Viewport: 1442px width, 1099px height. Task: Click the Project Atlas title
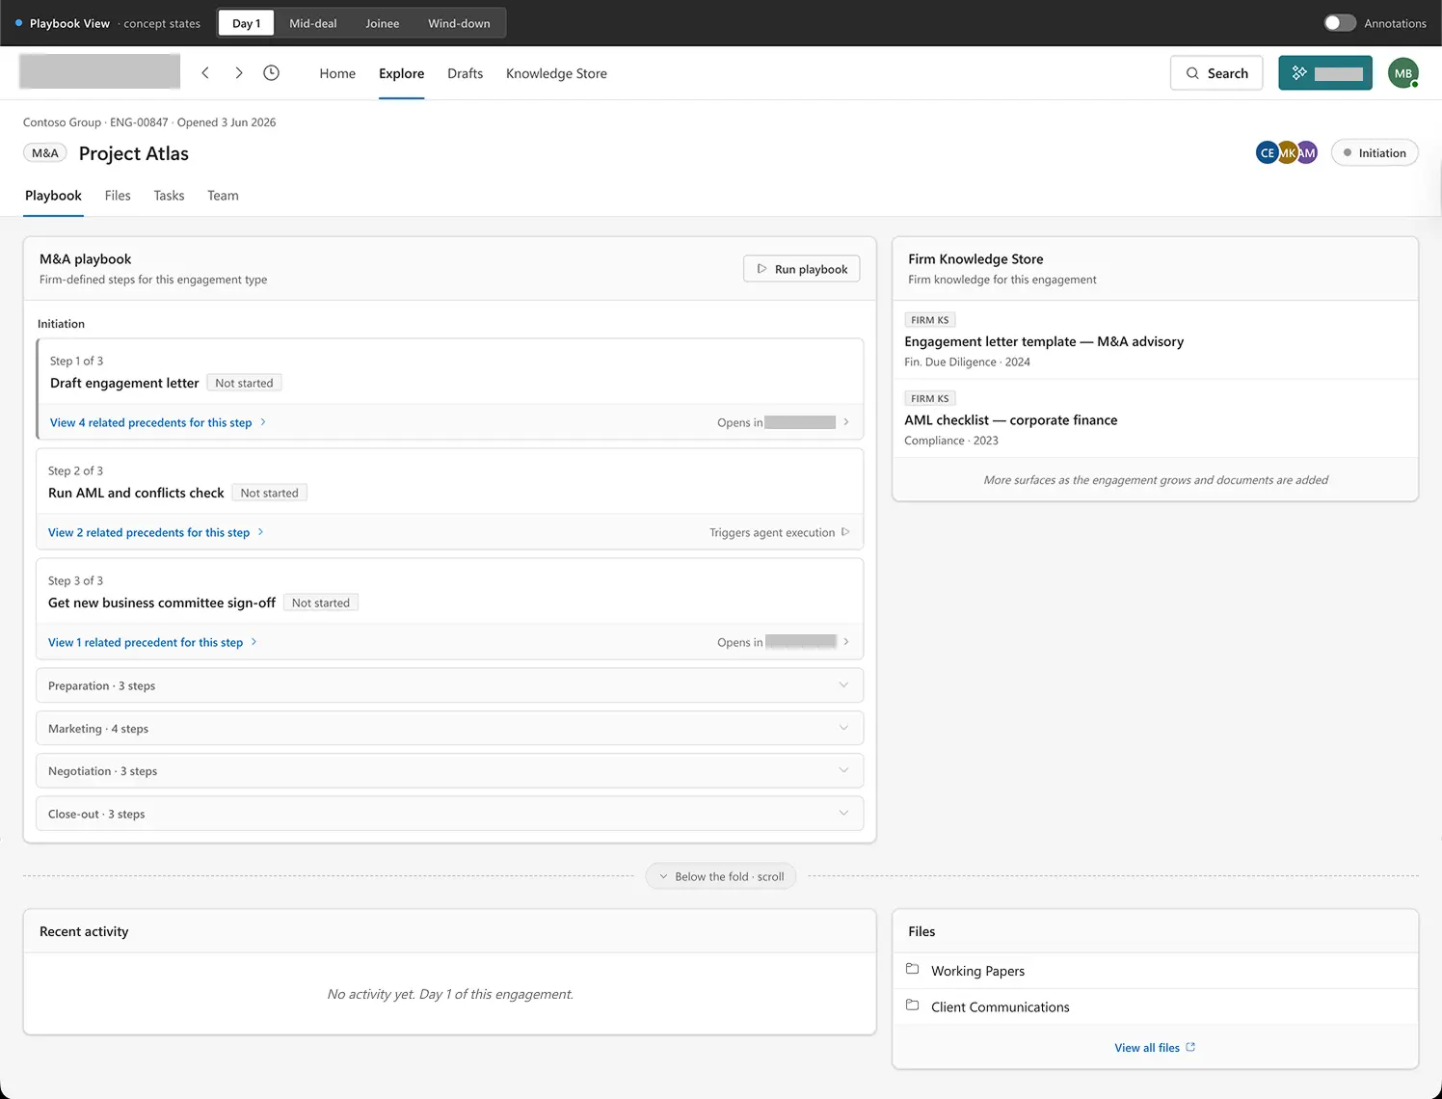pyautogui.click(x=134, y=153)
